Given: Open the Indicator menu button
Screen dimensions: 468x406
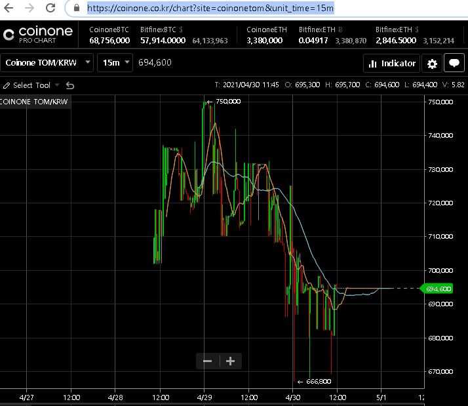Looking at the screenshot, I should click(391, 64).
